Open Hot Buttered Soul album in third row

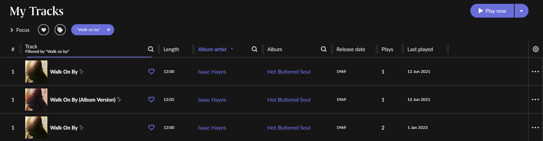click(x=289, y=128)
